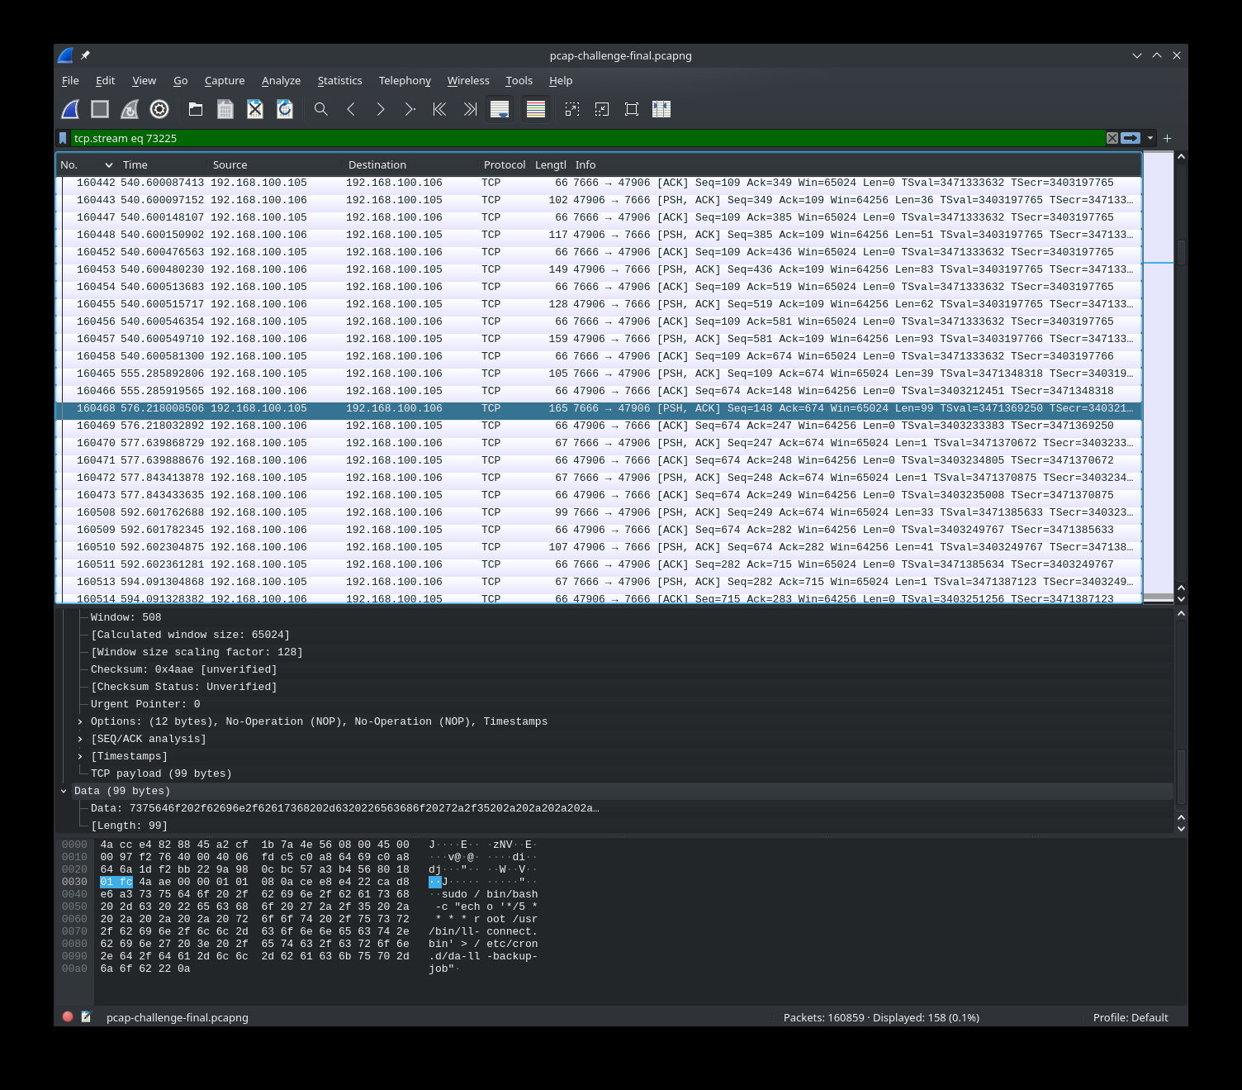1242x1090 pixels.
Task: Sort by the Info column header
Action: coord(856,164)
